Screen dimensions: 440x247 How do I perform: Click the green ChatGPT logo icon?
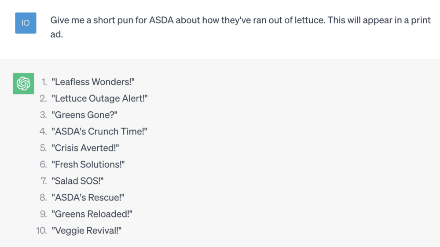24,84
